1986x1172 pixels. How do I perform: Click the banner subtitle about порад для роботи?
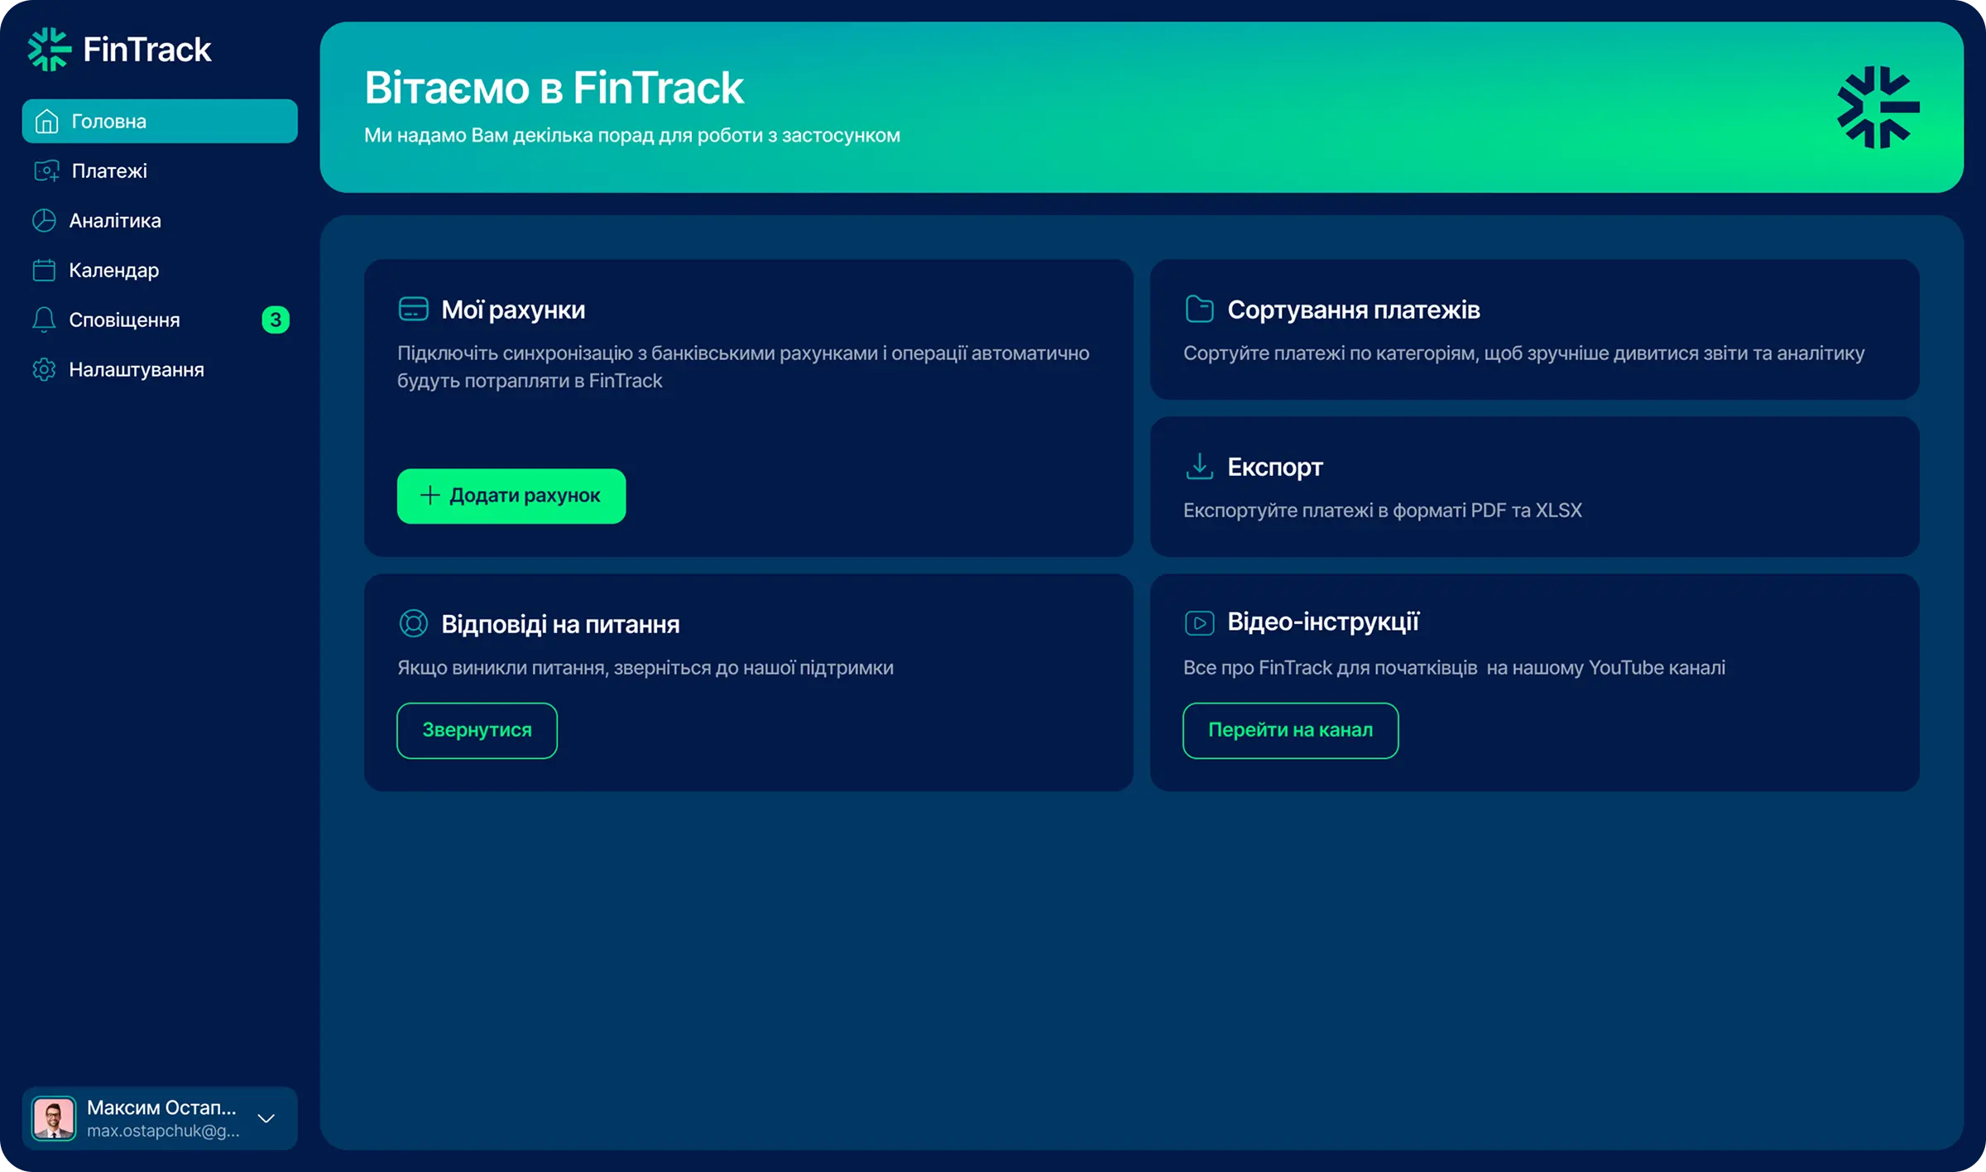pyautogui.click(x=632, y=135)
